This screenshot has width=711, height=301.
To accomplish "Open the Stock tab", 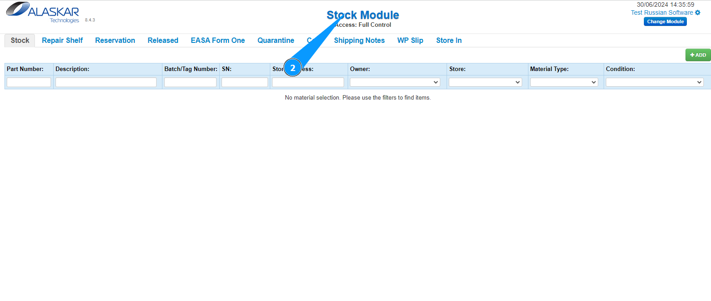I will click(20, 40).
